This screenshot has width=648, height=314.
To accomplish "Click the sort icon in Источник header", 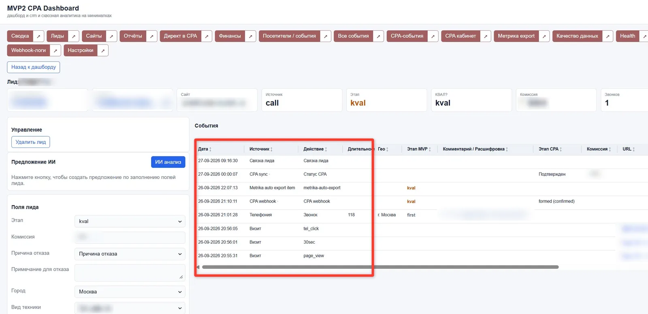I will click(271, 149).
